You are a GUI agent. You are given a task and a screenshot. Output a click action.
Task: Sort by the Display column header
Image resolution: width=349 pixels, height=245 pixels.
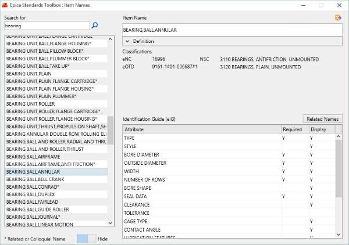pyautogui.click(x=322, y=129)
